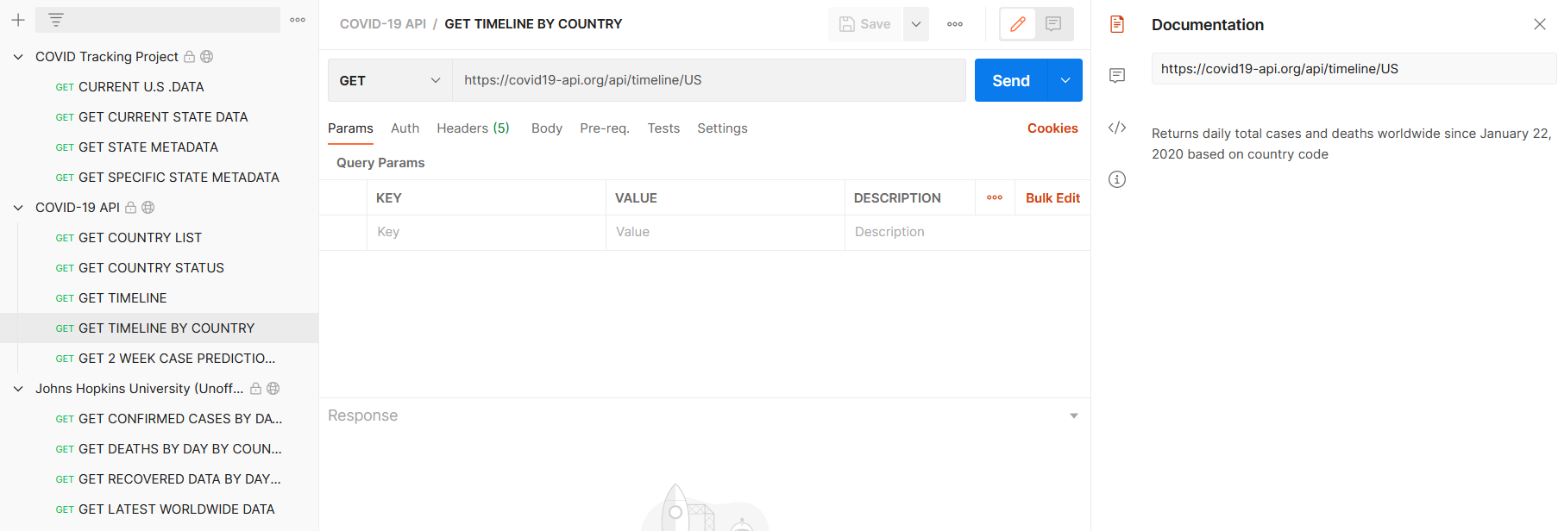
Task: Open Save options dropdown arrow
Action: 916,24
